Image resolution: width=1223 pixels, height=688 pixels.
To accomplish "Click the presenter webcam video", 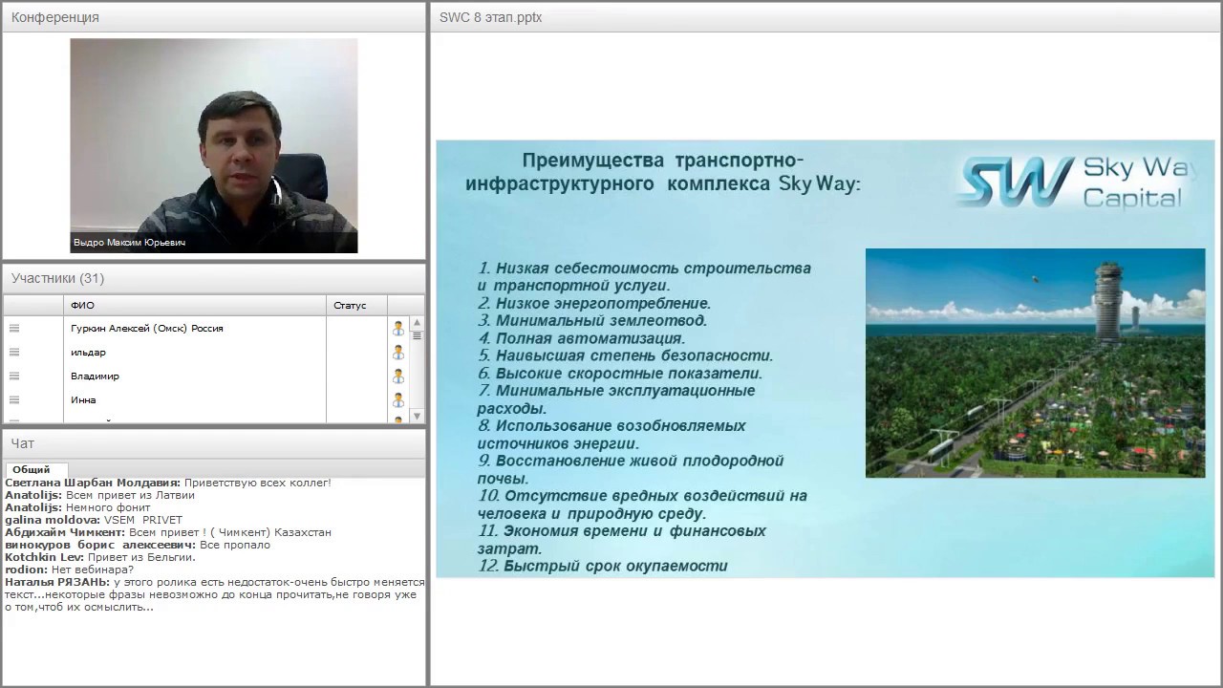I will coord(214,145).
